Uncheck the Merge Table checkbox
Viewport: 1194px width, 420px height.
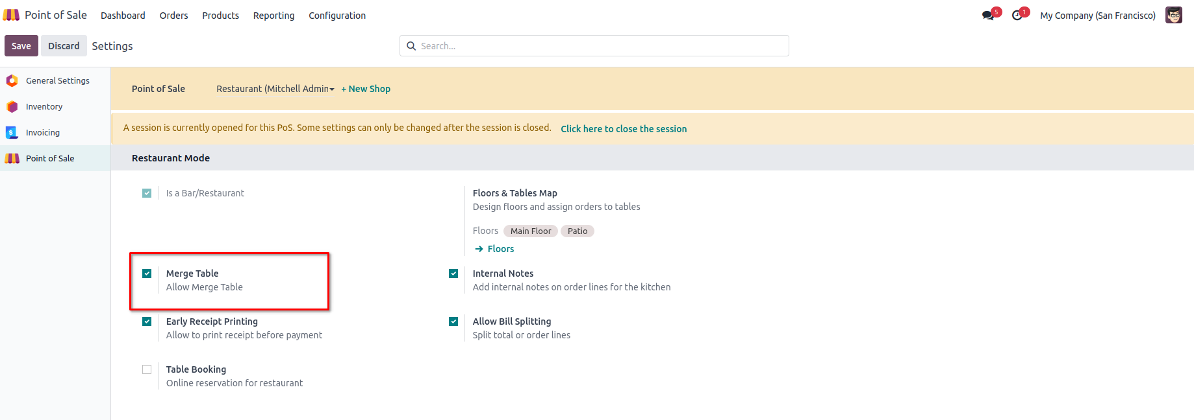tap(147, 274)
